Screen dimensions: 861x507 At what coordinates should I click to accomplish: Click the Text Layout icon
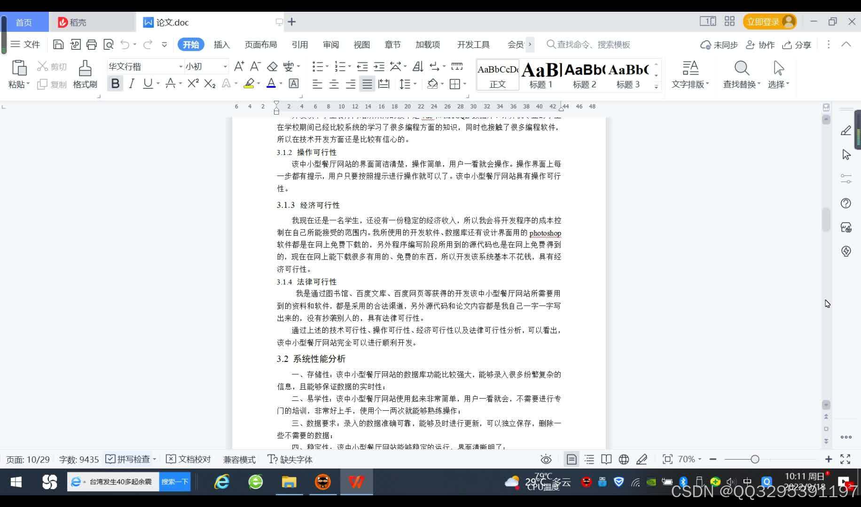tap(690, 69)
